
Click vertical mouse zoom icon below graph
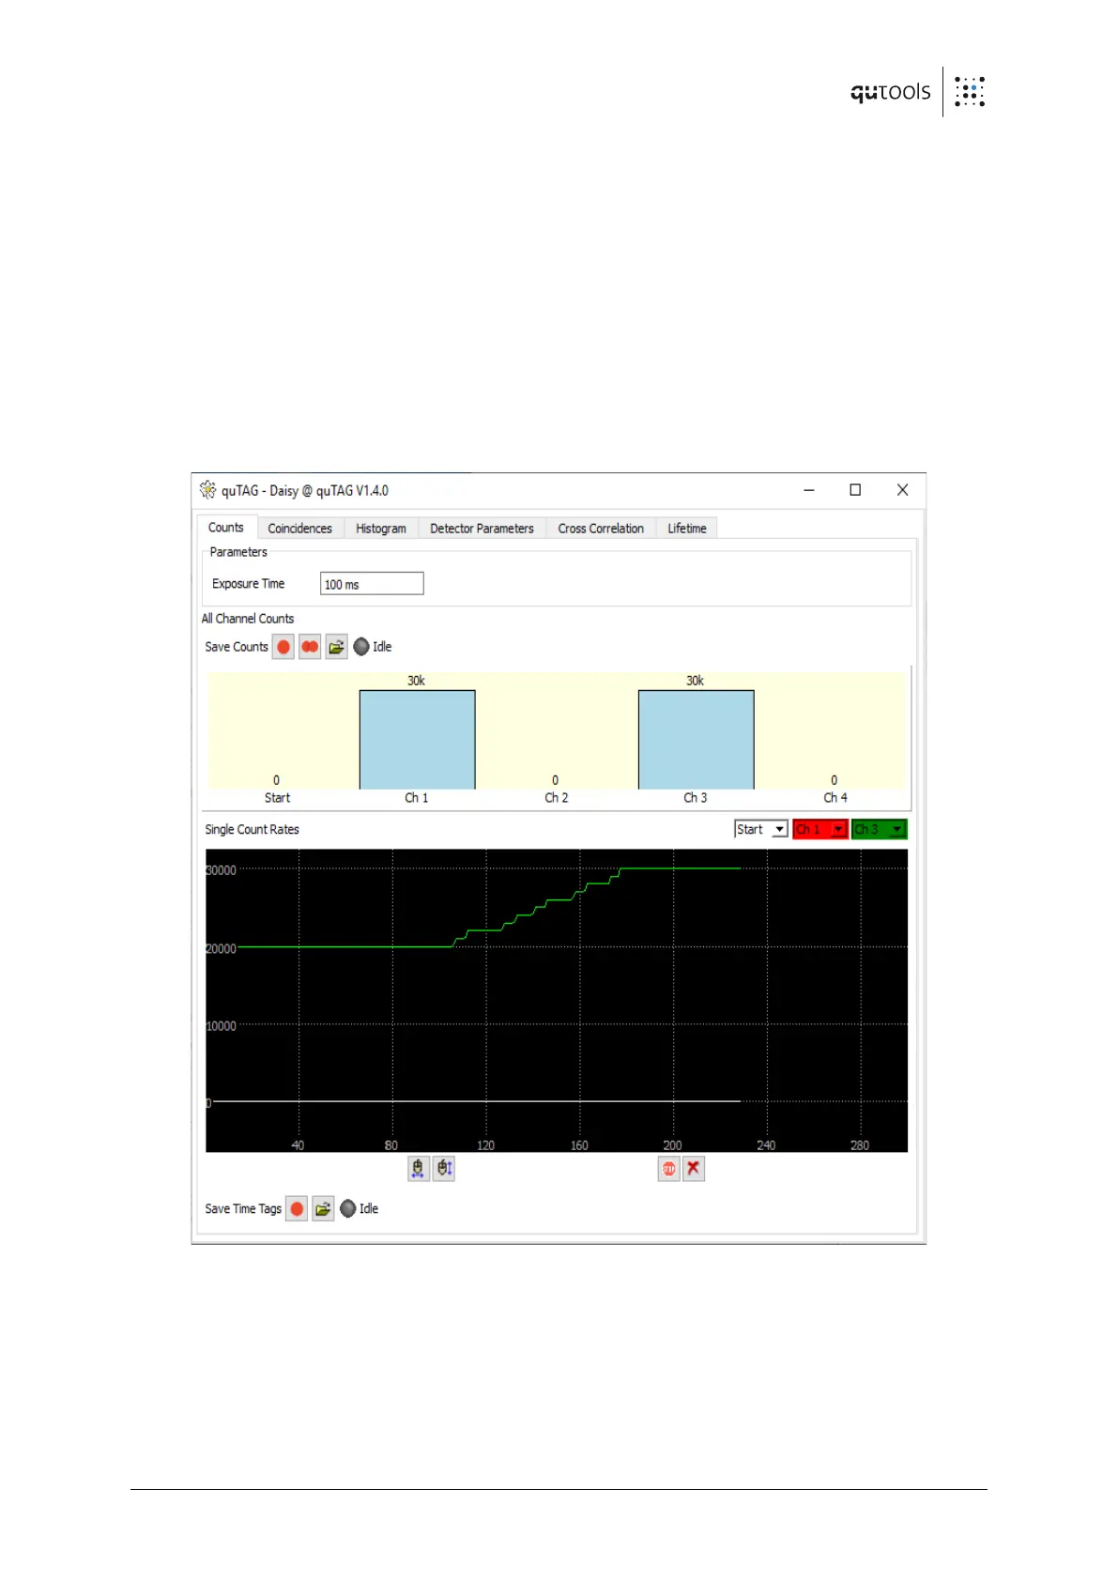[x=444, y=1169]
